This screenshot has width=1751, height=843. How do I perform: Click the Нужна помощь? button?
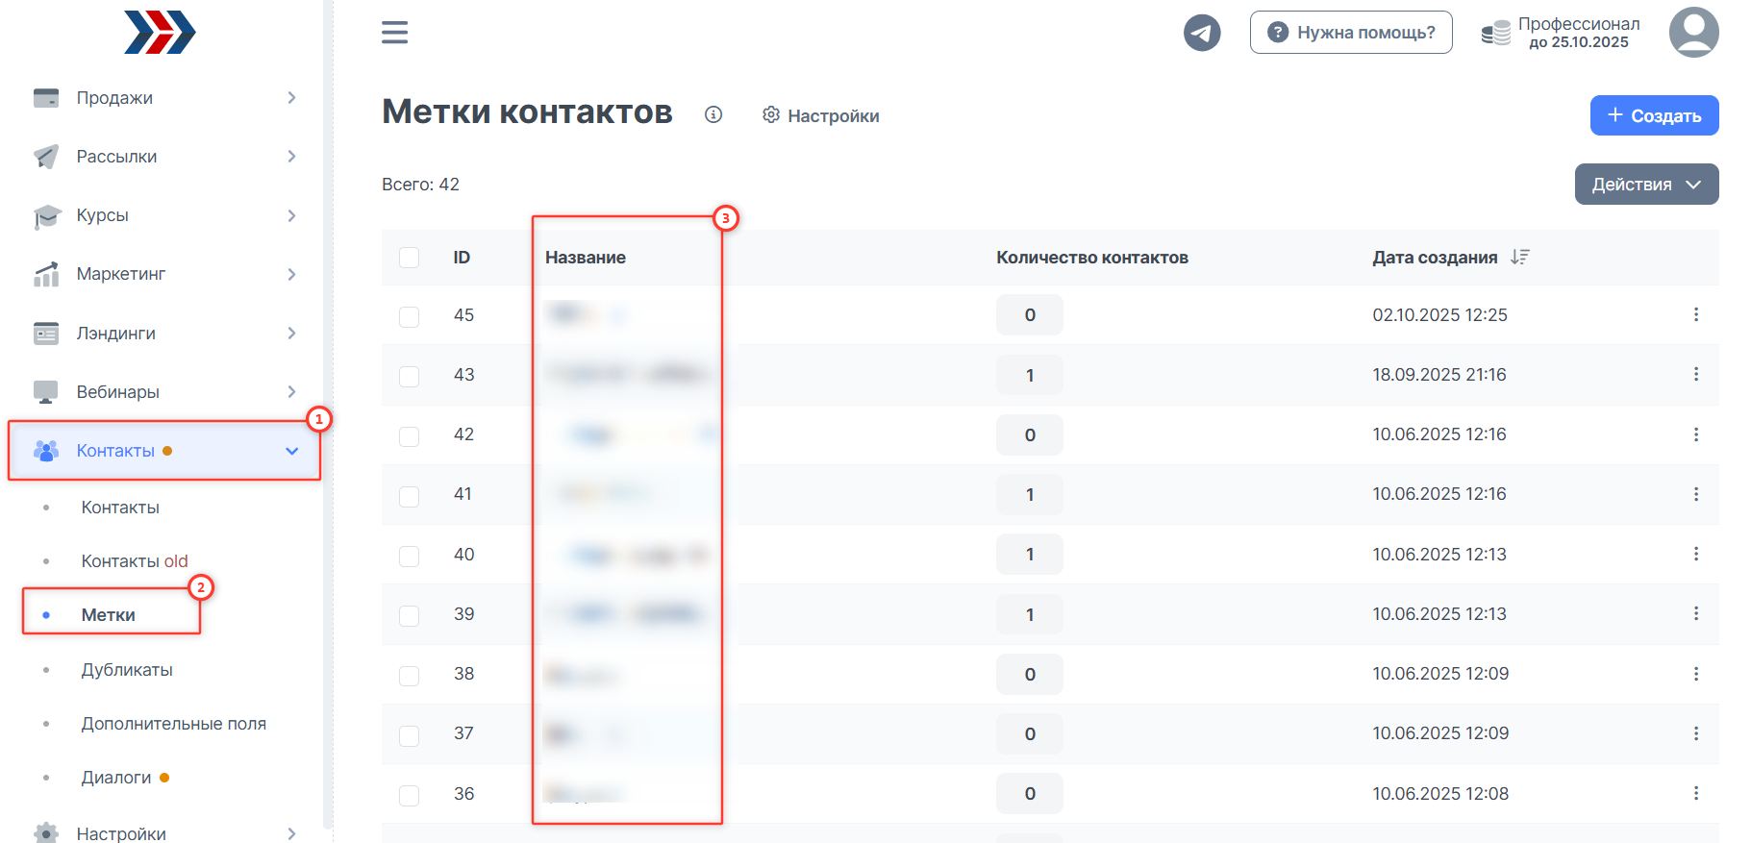point(1350,33)
